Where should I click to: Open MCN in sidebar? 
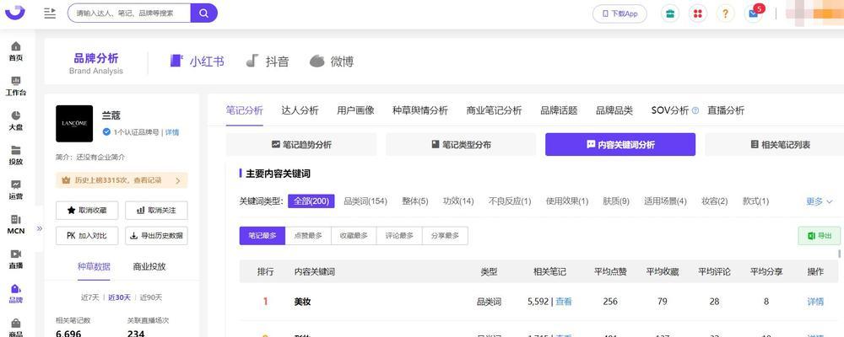[x=16, y=225]
